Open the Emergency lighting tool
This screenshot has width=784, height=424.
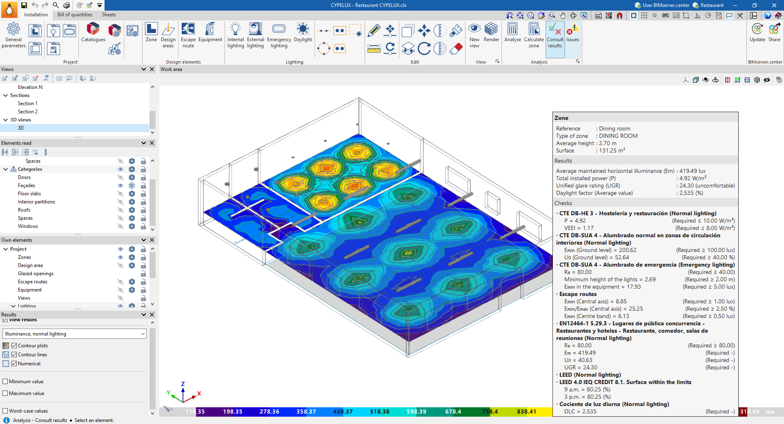point(279,35)
